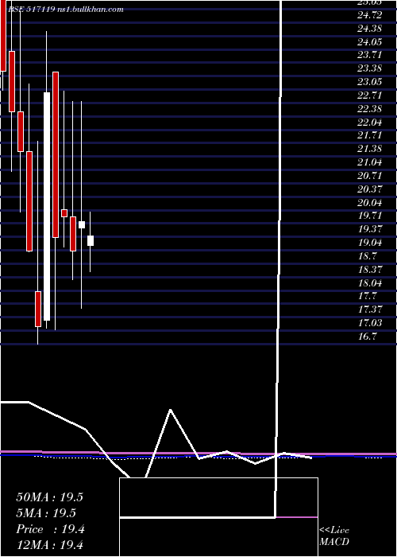397x557 pixels.
Task: Click the <<Live MACD label
Action: 334,536
